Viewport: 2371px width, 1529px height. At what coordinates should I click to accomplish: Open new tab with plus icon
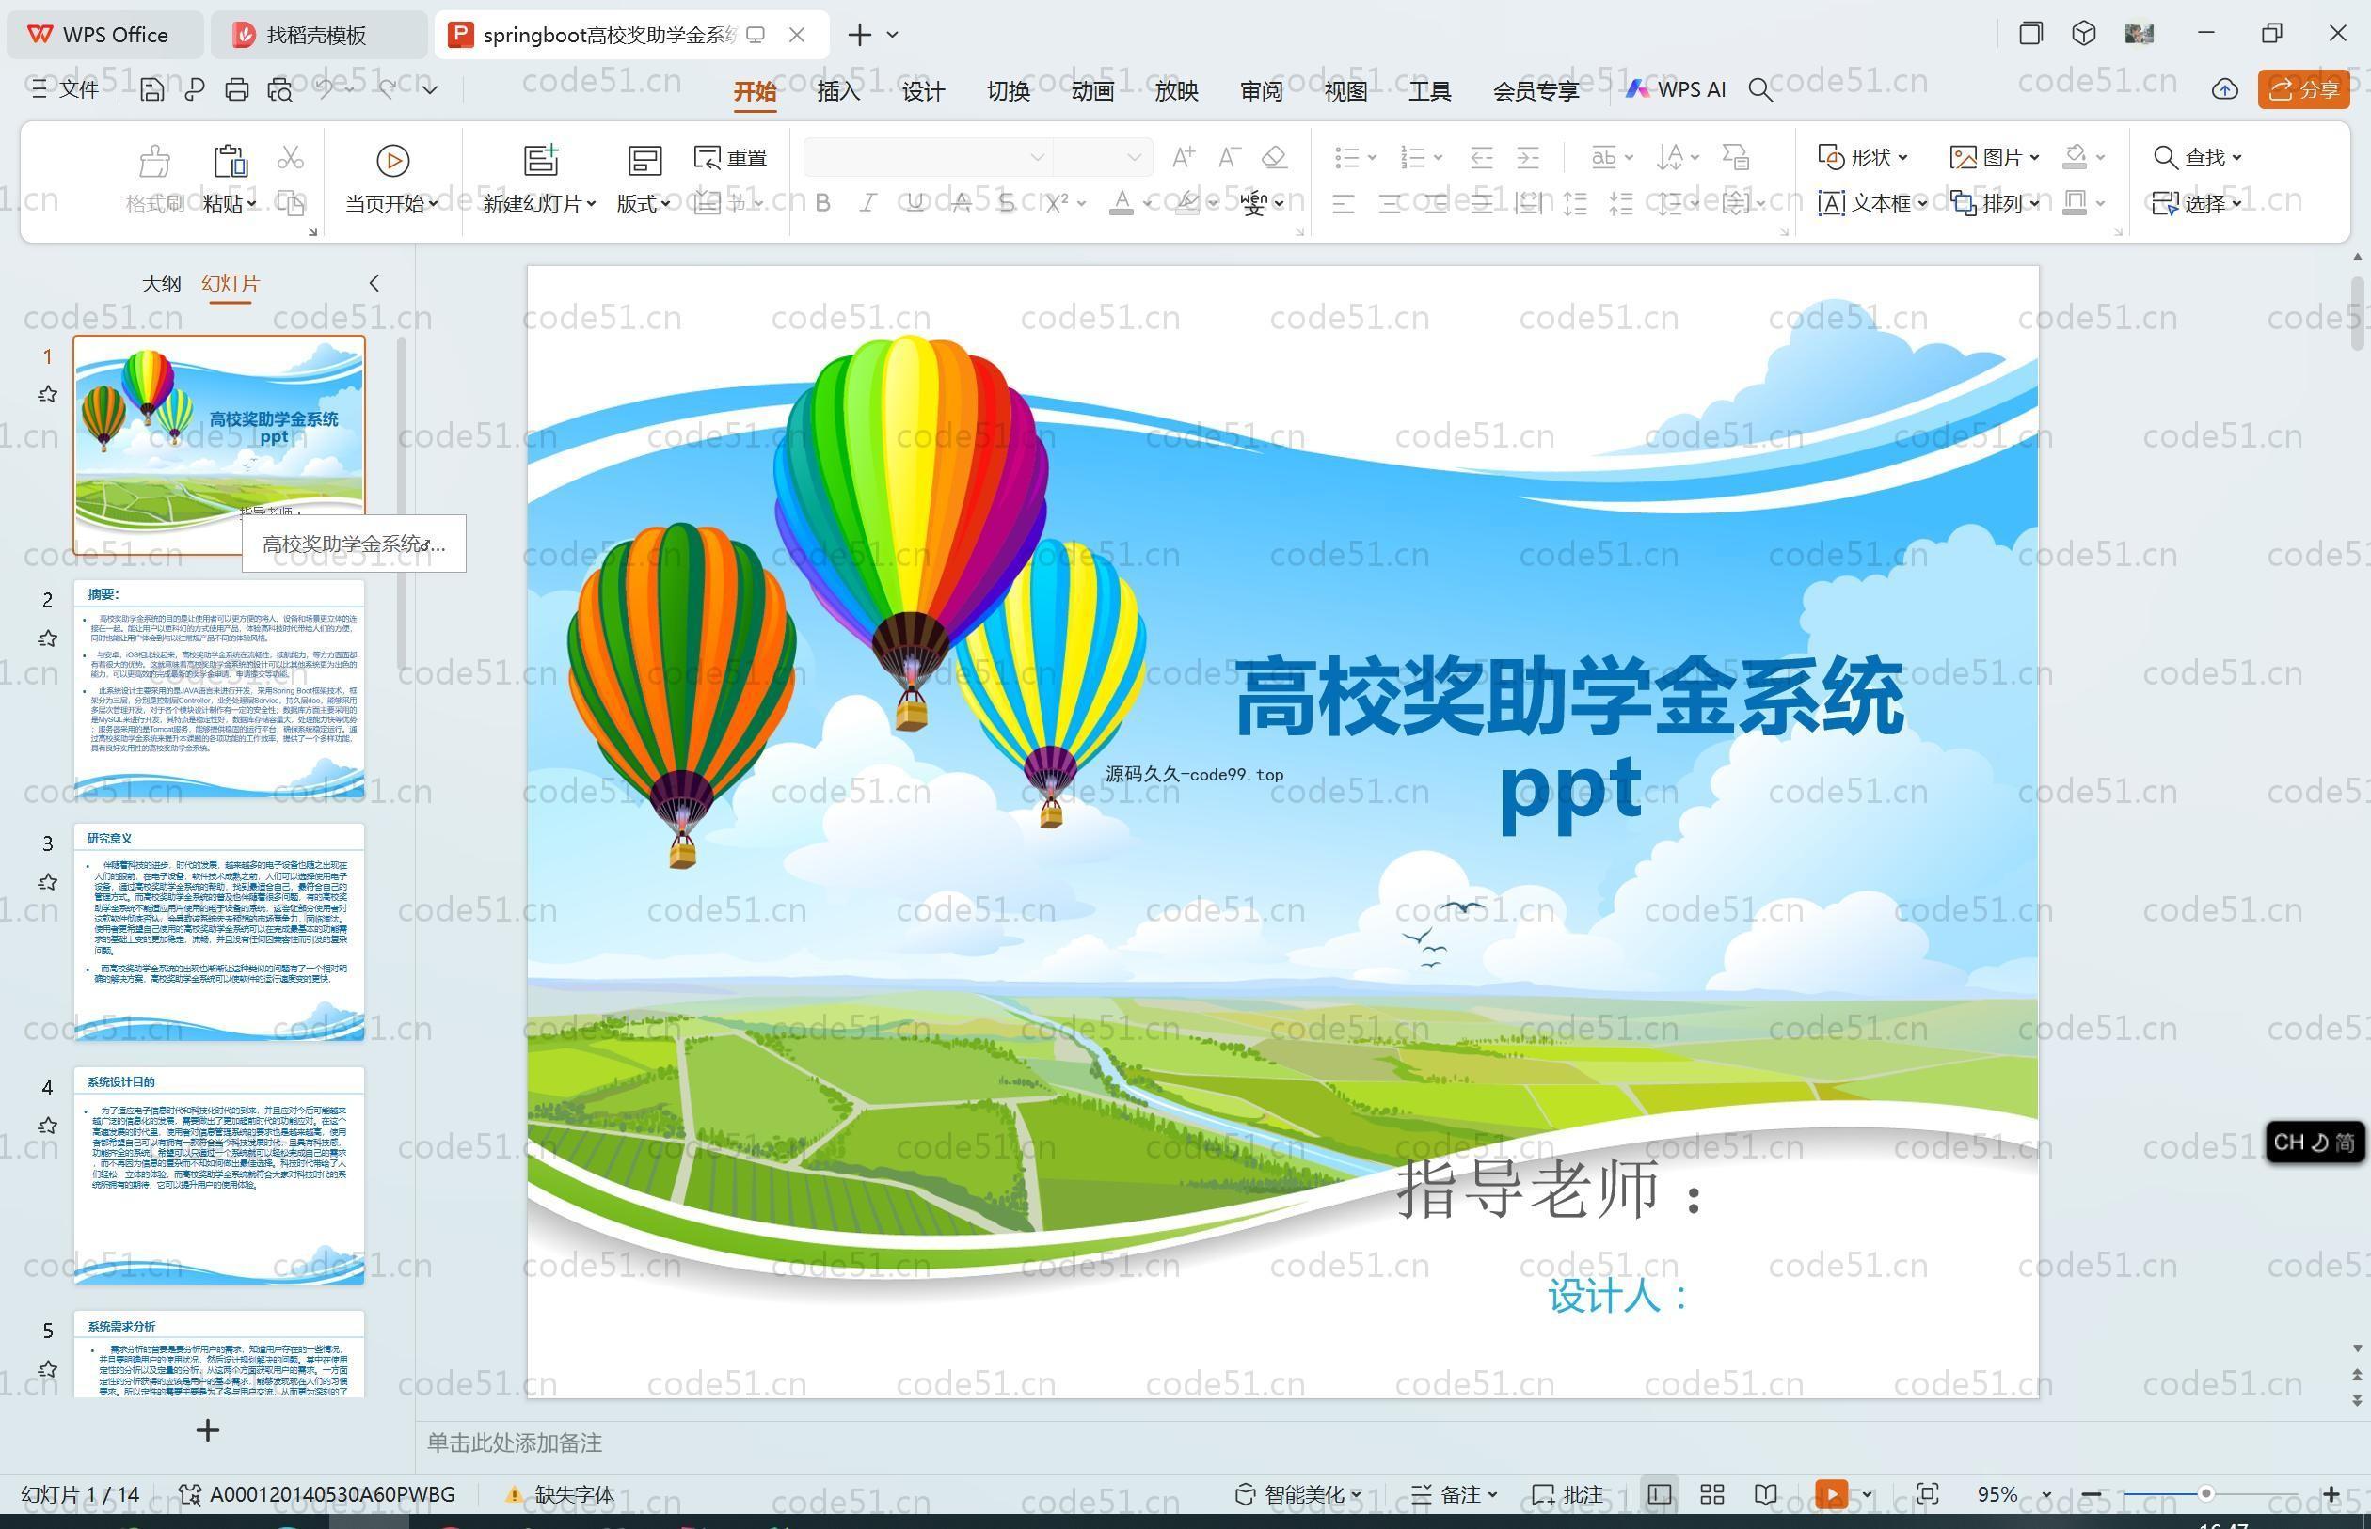860,35
